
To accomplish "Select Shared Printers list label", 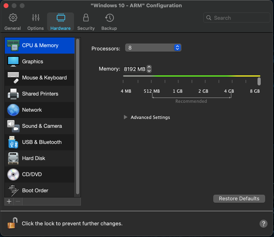I will coord(40,94).
